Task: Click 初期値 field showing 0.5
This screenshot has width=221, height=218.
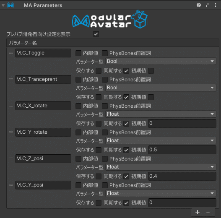Action: 182,150
